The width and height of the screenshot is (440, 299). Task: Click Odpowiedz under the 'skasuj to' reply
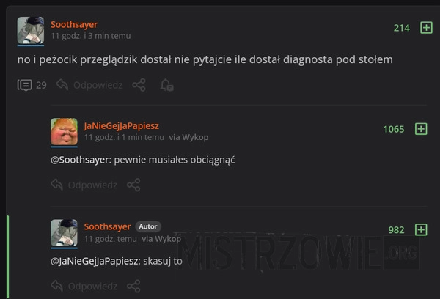coord(84,287)
